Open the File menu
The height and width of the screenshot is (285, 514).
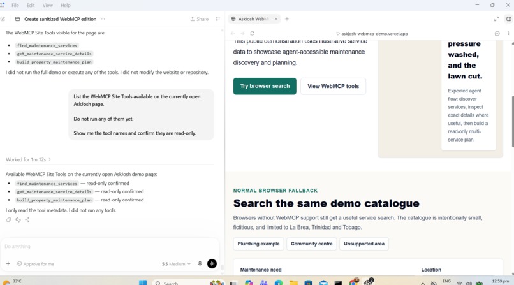click(15, 5)
